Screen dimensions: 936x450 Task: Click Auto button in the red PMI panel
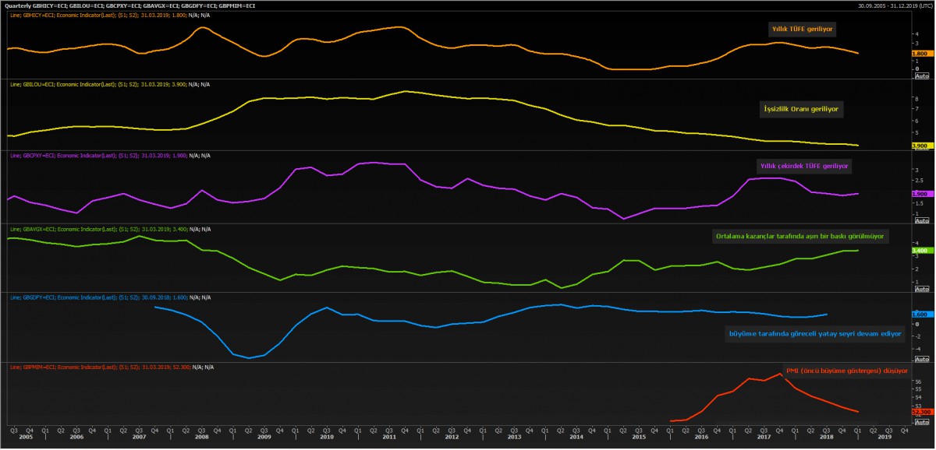(920, 420)
